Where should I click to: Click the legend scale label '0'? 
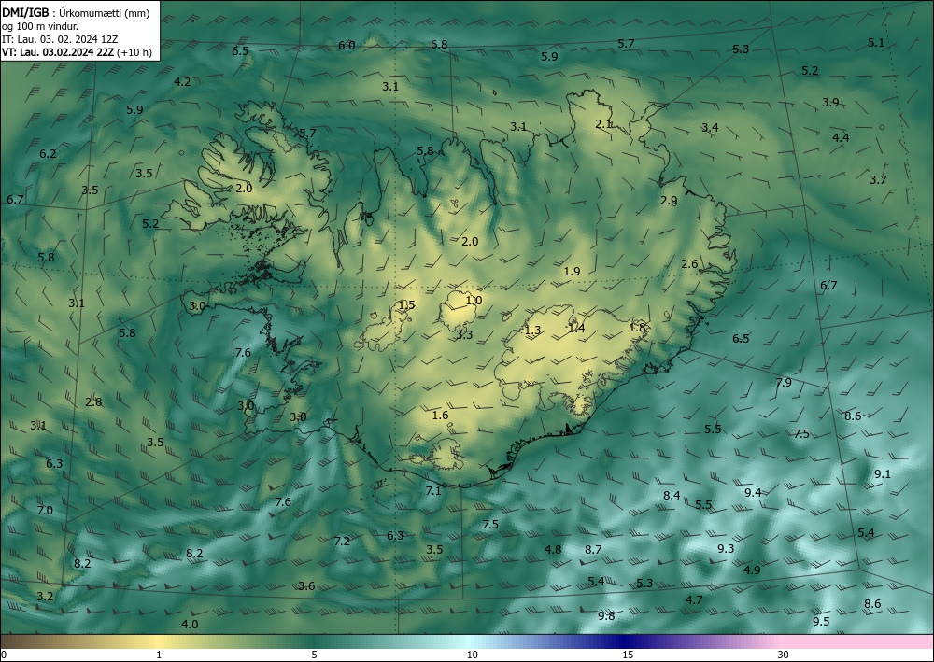4,655
